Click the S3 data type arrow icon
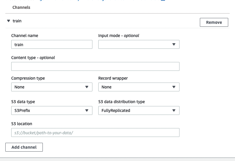This screenshot has width=235, height=161. (87, 110)
